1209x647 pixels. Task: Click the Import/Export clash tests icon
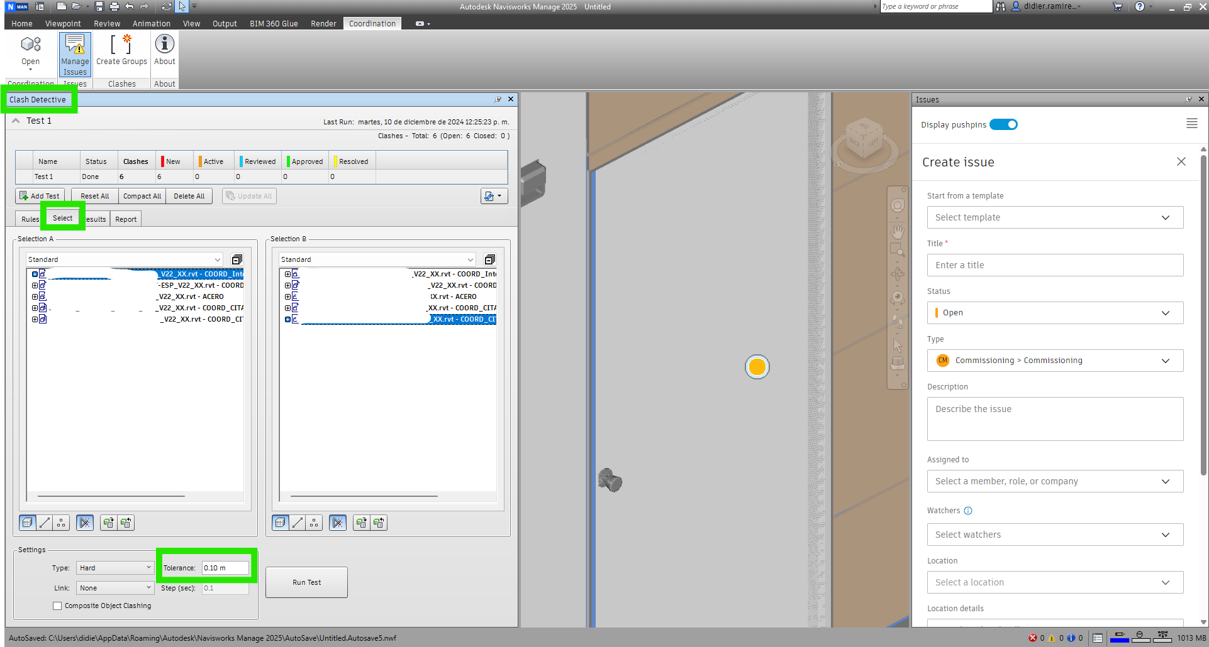494,196
